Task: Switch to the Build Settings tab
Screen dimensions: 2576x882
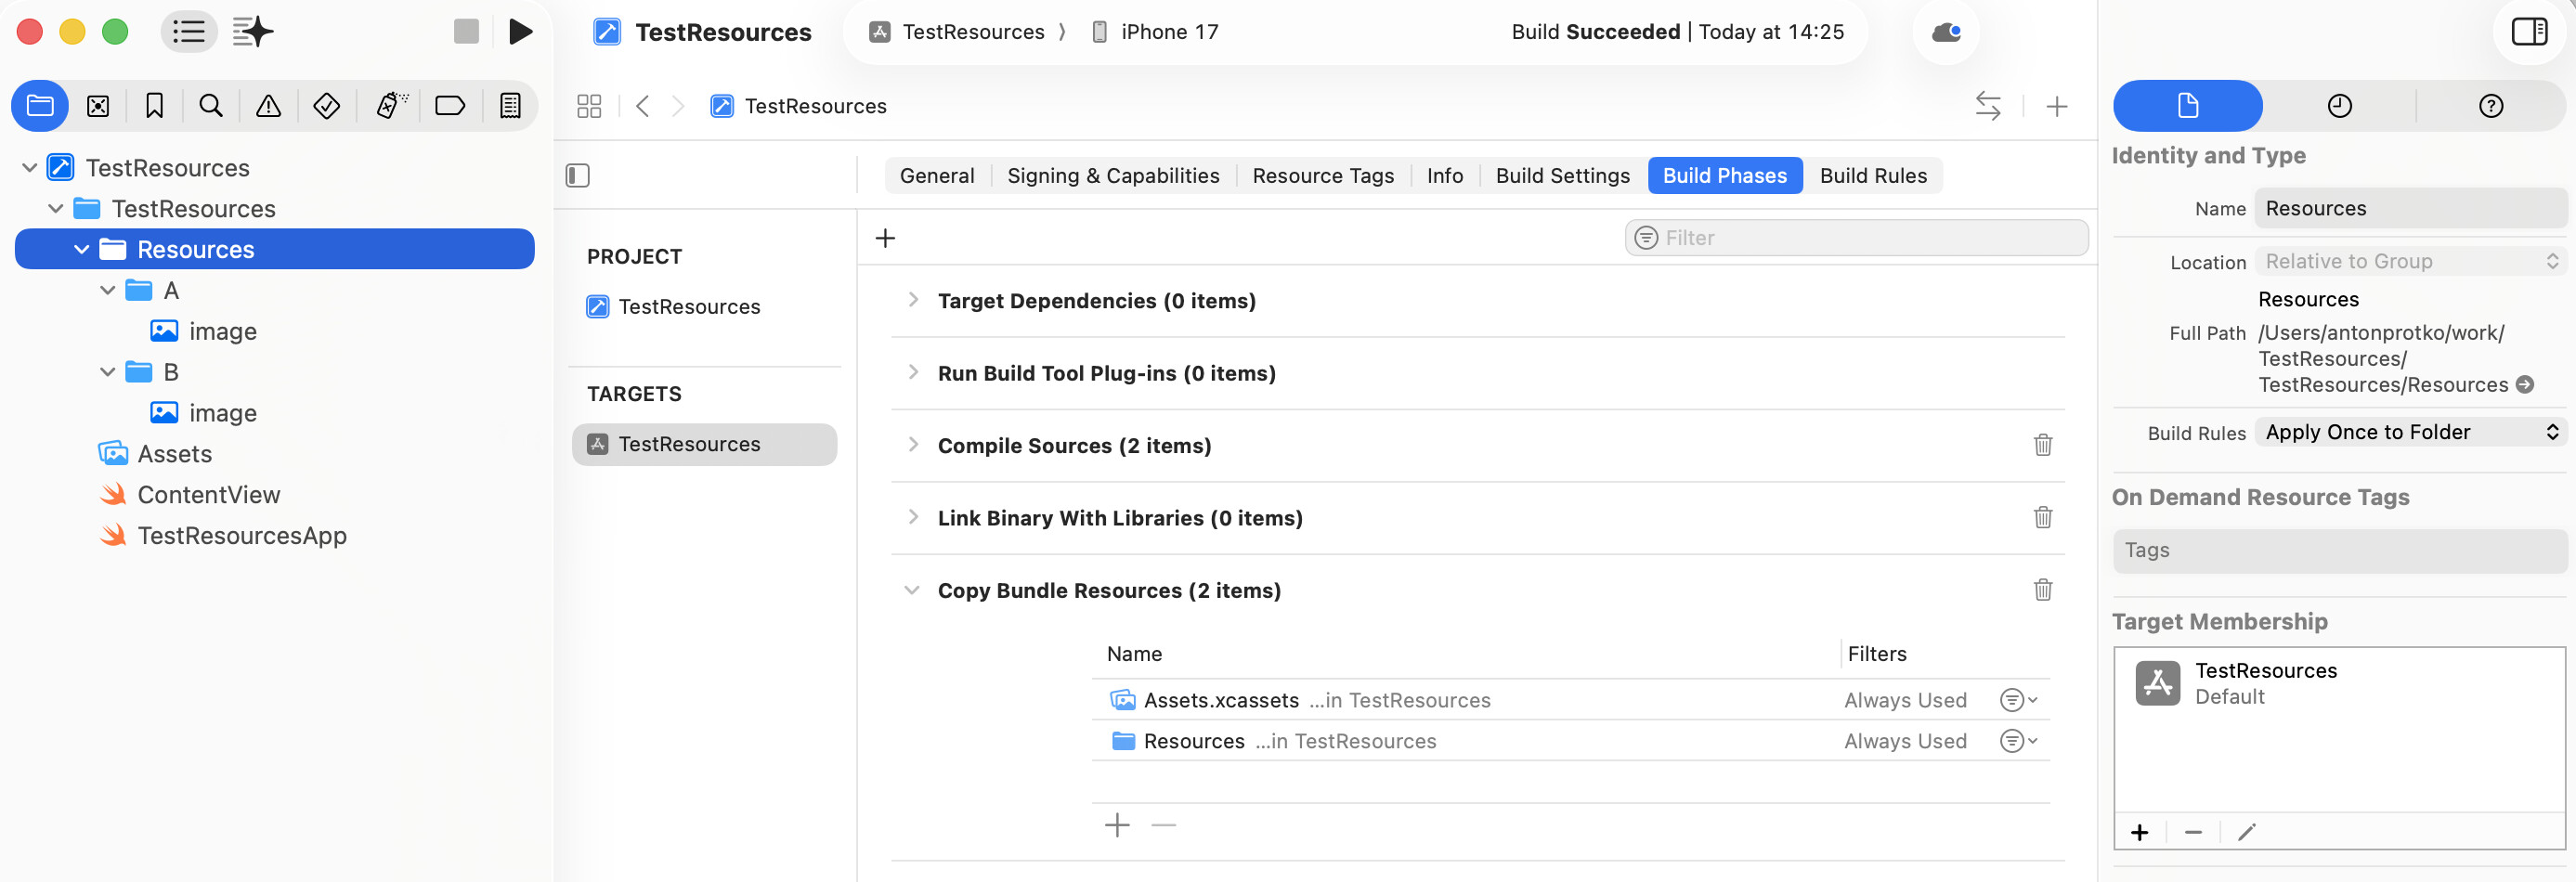Action: coord(1562,176)
